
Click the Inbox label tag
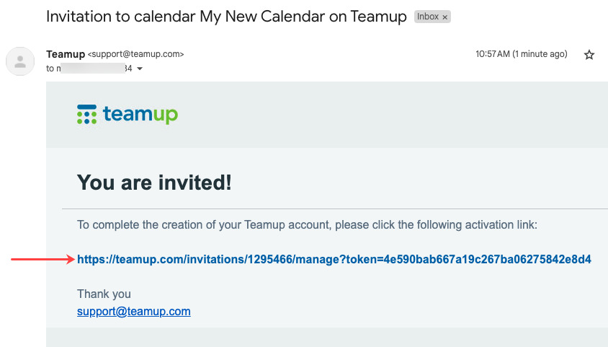point(428,17)
